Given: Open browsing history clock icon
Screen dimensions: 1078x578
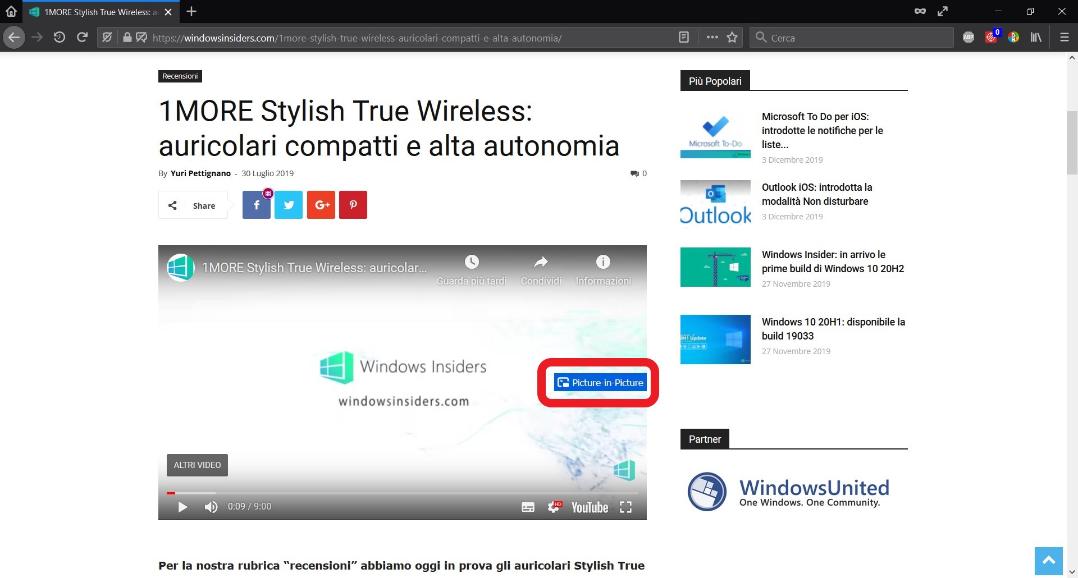Looking at the screenshot, I should [x=60, y=38].
